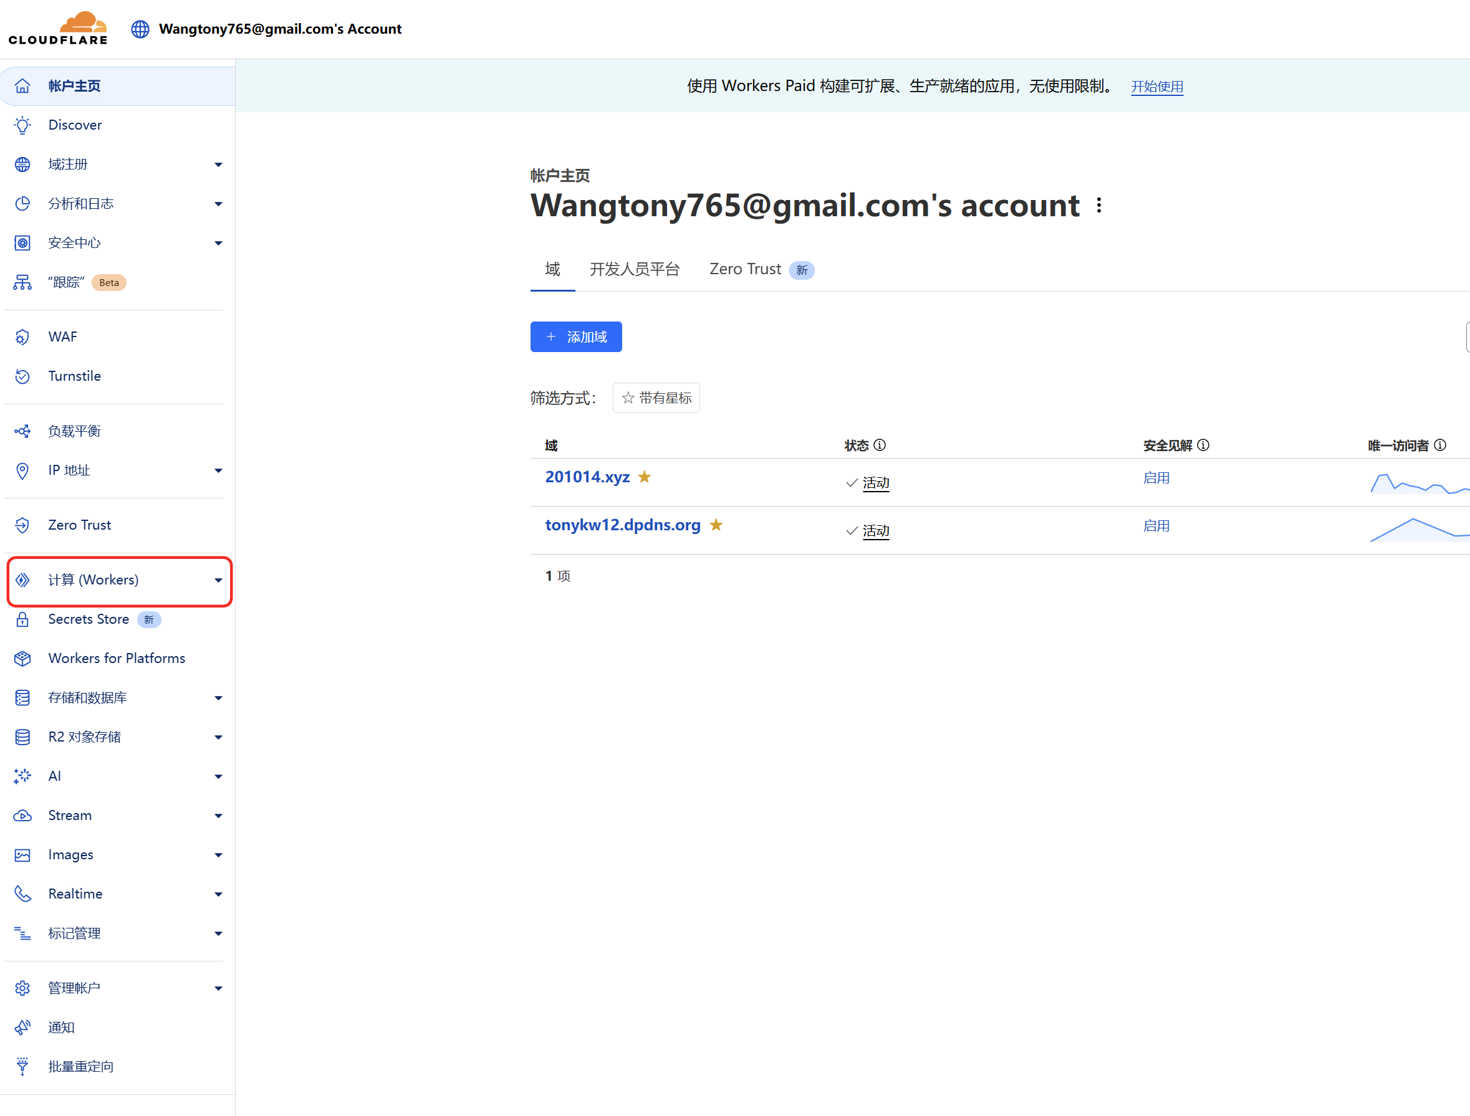The height and width of the screenshot is (1116, 1470).
Task: Click the Secrets Store lock icon
Action: (x=22, y=619)
